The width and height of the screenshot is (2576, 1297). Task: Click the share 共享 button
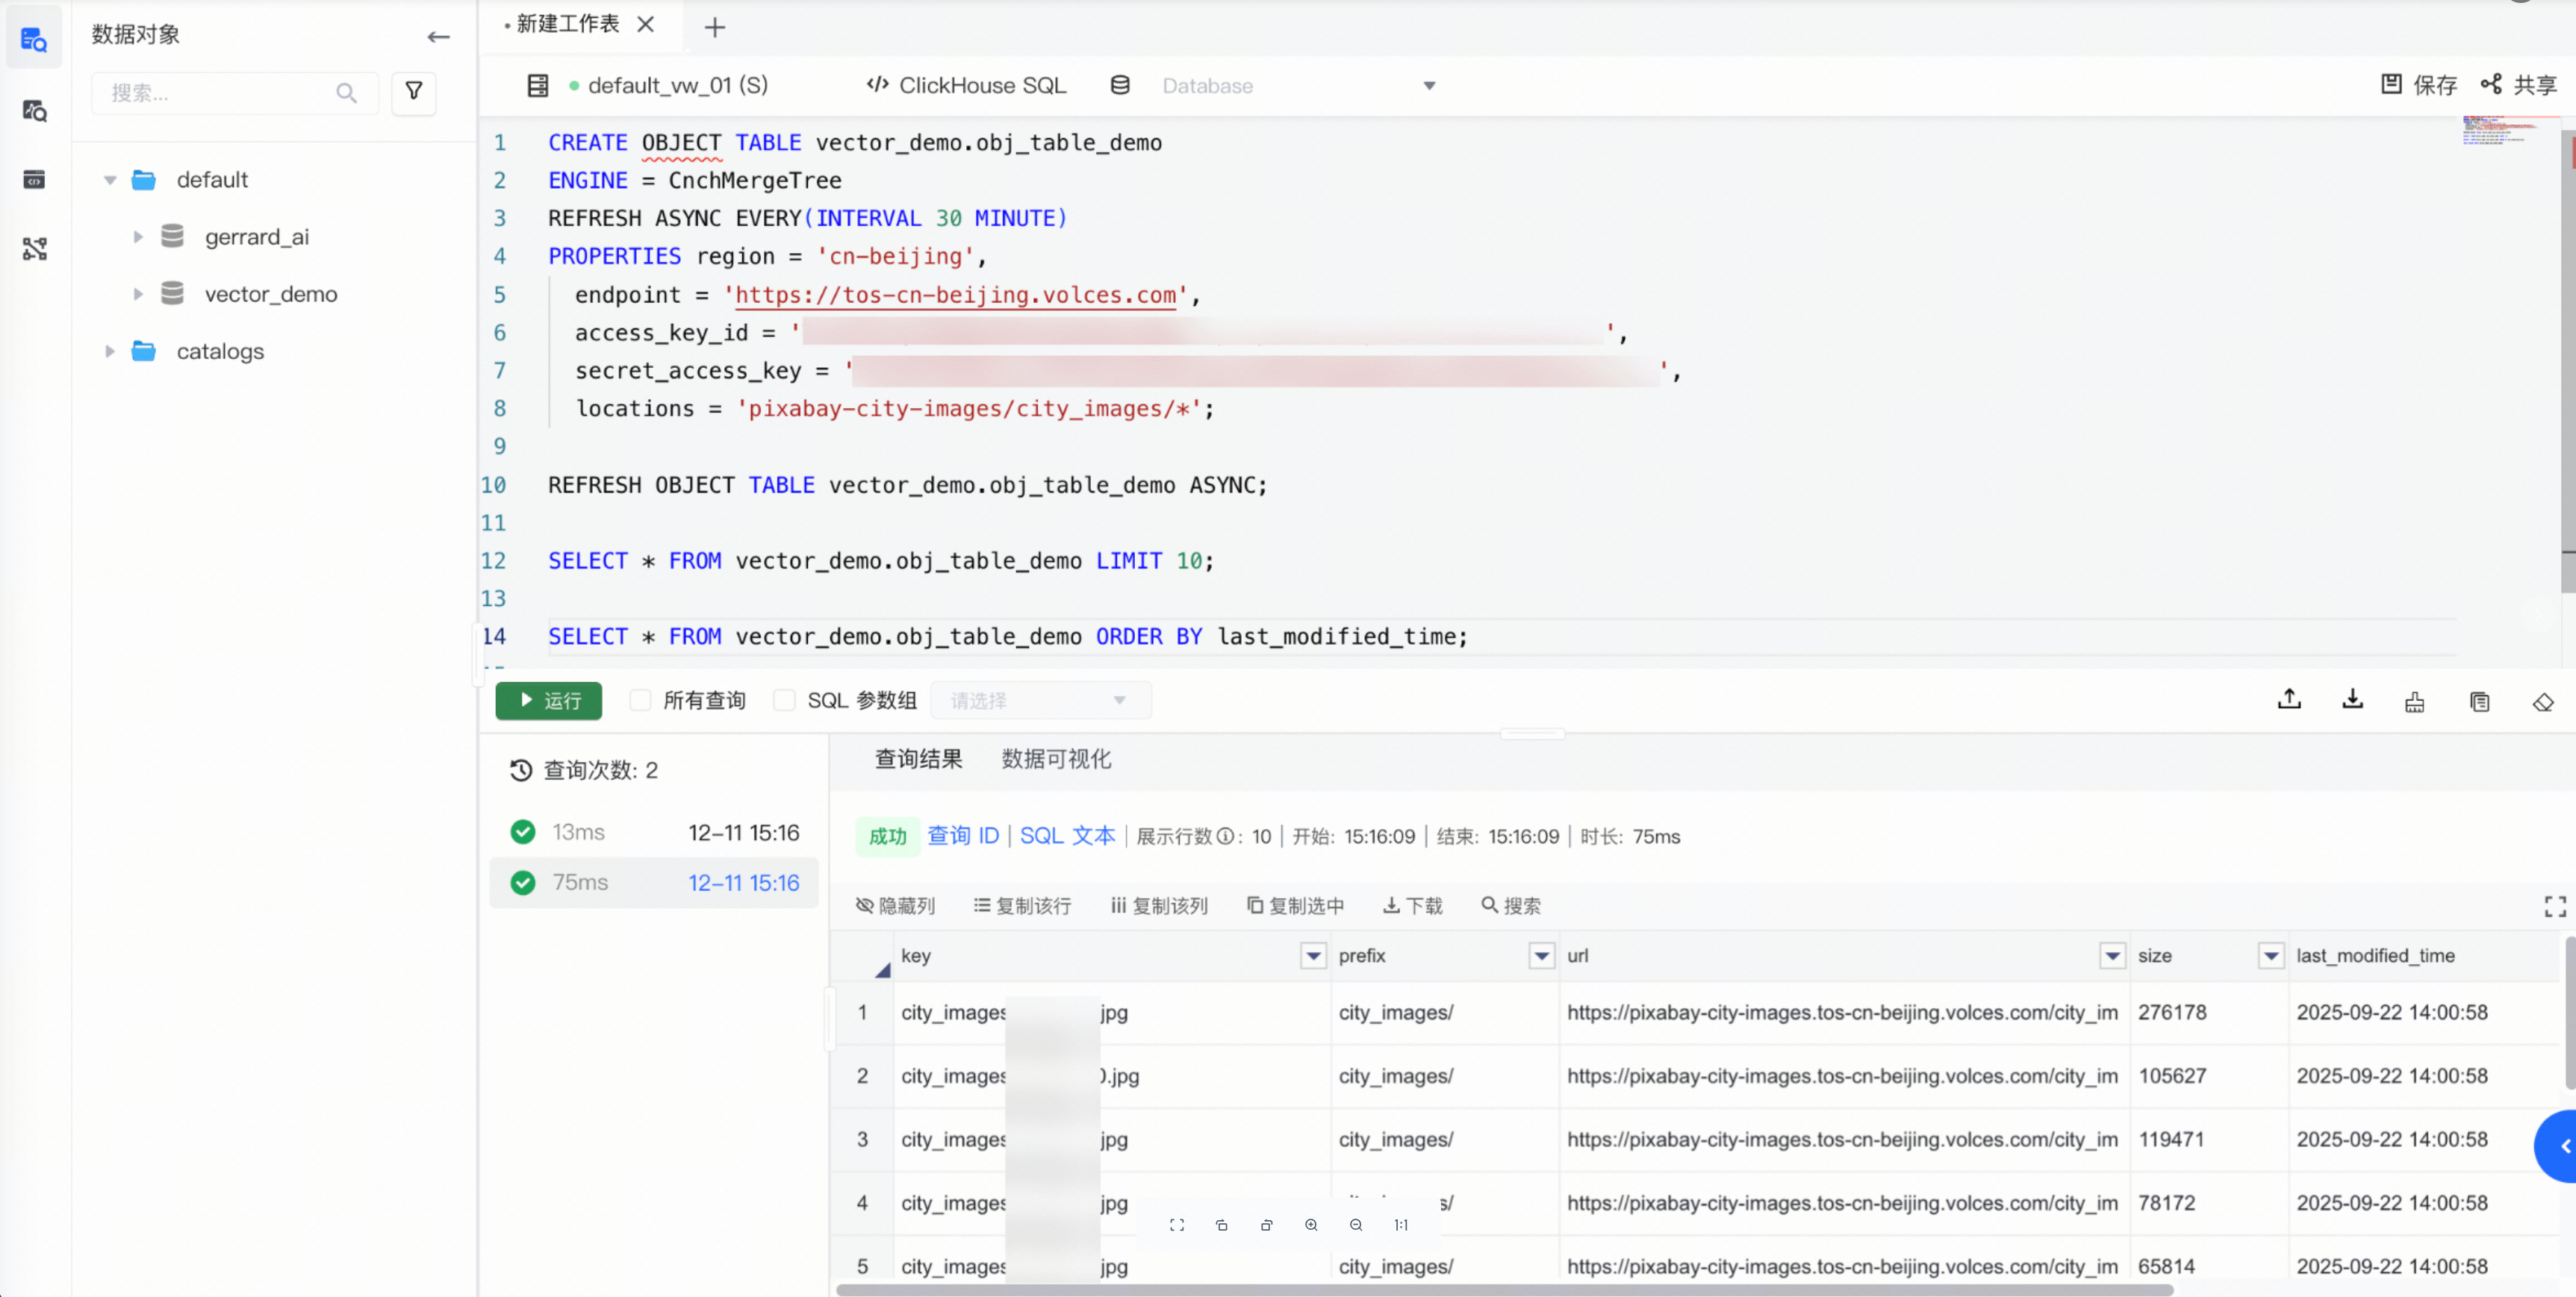(x=2518, y=85)
